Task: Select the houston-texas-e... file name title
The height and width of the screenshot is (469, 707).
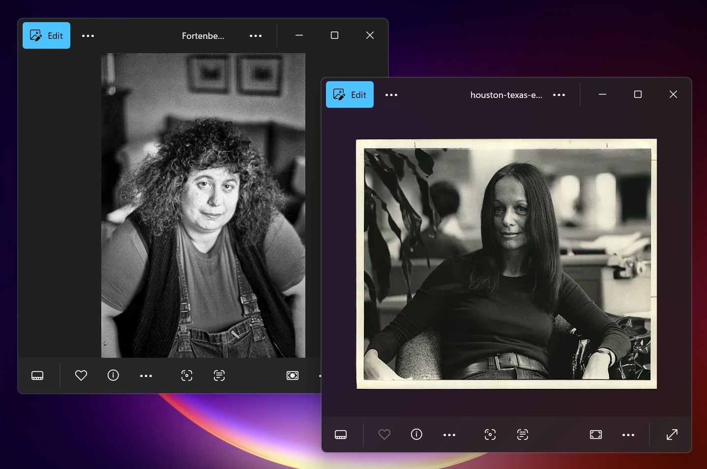Action: 506,95
